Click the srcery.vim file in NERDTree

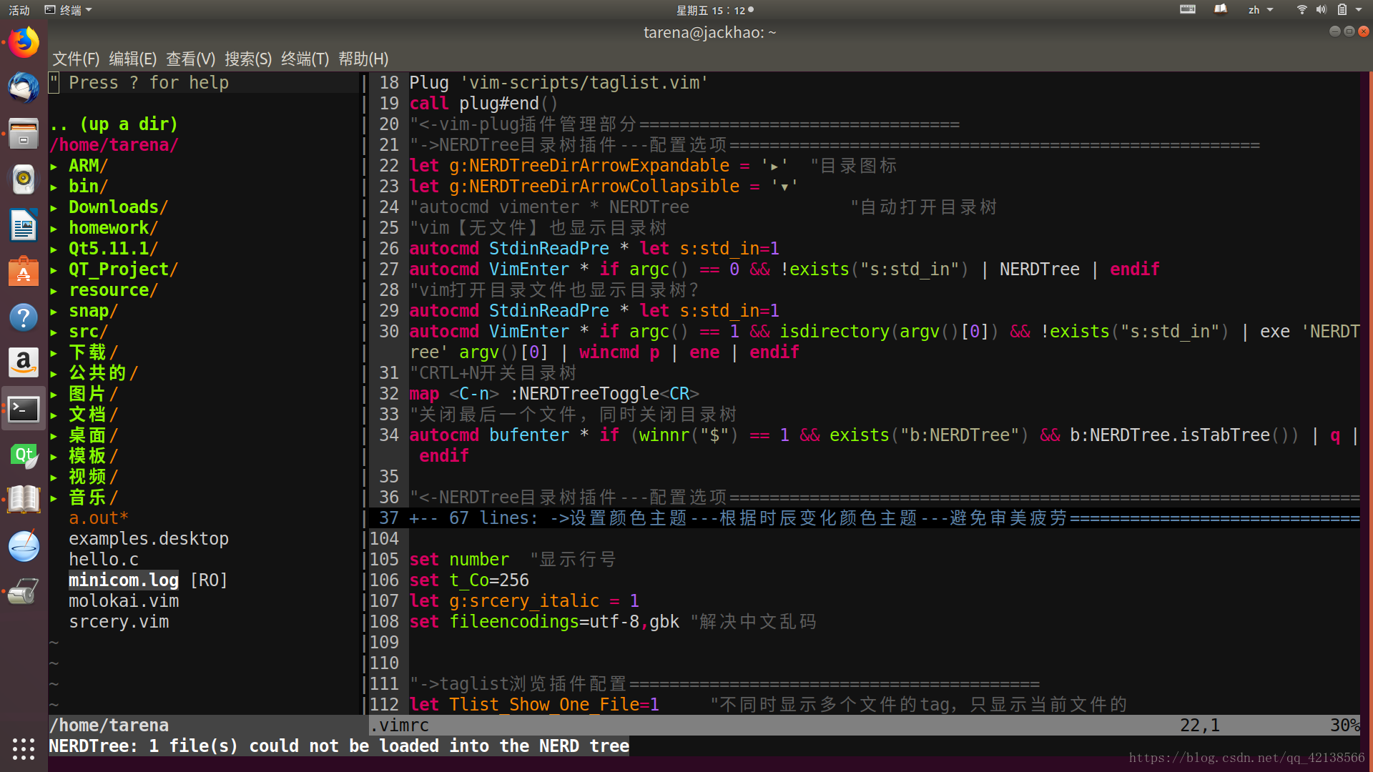118,621
